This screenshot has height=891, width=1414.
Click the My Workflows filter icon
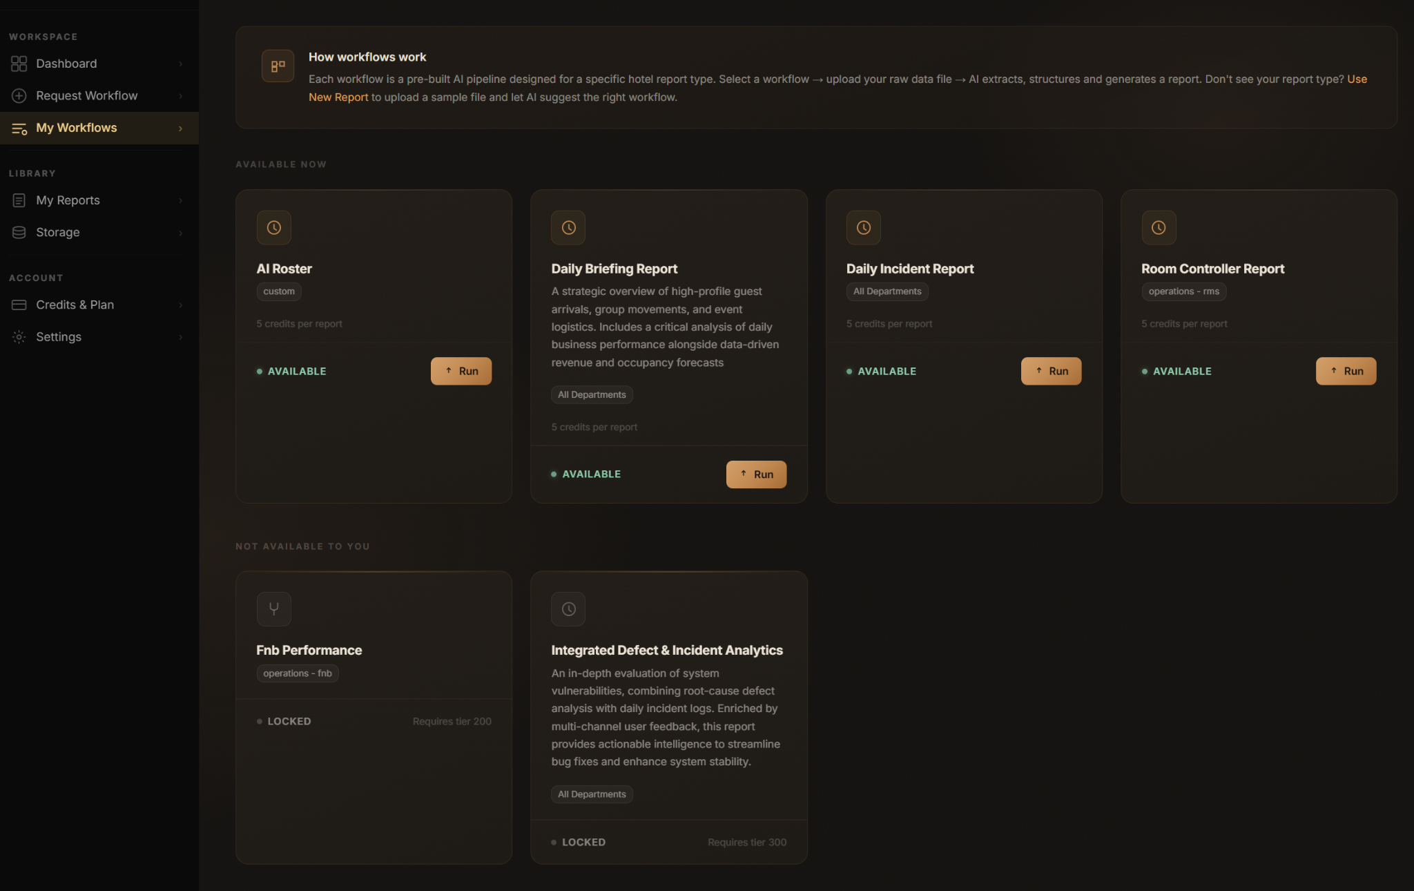point(19,128)
